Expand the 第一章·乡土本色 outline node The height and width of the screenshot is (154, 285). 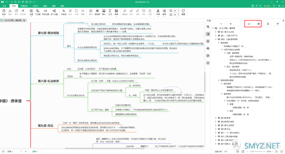point(216,32)
